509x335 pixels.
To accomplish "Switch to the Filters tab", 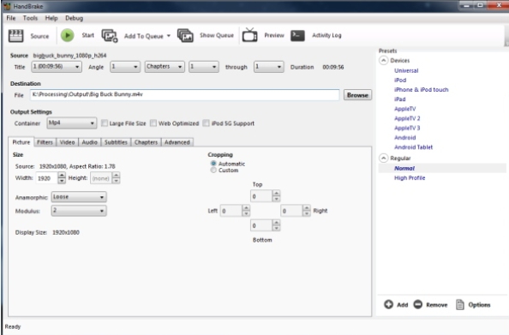I will tap(45, 142).
